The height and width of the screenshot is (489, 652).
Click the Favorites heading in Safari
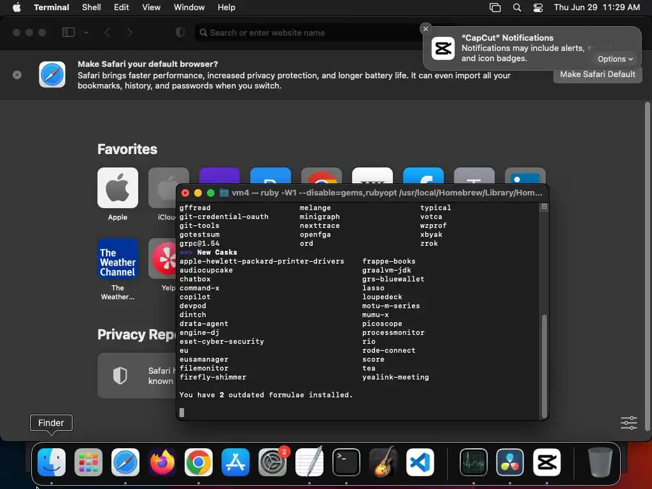[x=127, y=149]
